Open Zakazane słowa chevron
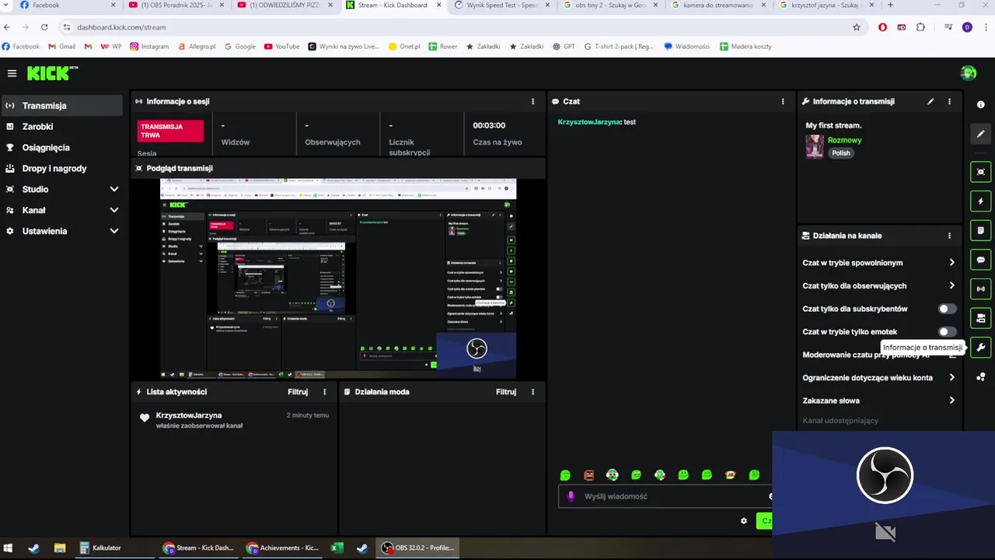This screenshot has height=560, width=995. click(951, 401)
